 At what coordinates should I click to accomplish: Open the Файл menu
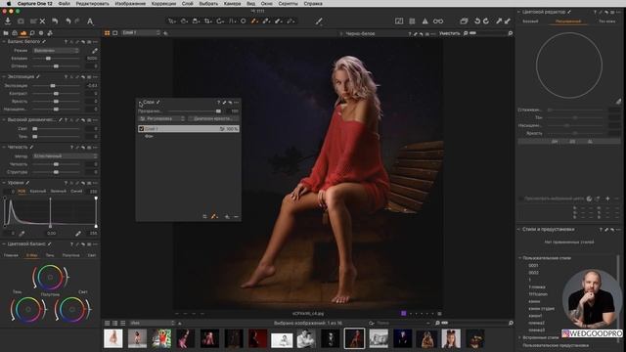point(64,3)
